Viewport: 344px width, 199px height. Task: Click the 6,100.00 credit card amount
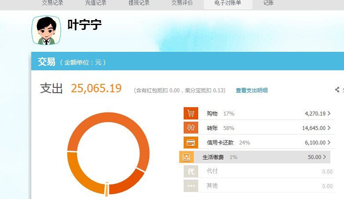(315, 142)
